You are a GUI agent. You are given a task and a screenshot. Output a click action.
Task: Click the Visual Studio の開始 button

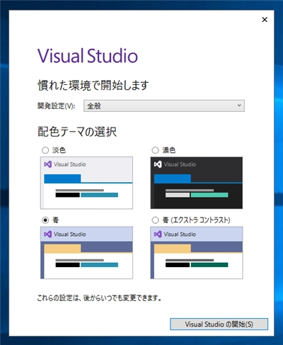tap(219, 324)
